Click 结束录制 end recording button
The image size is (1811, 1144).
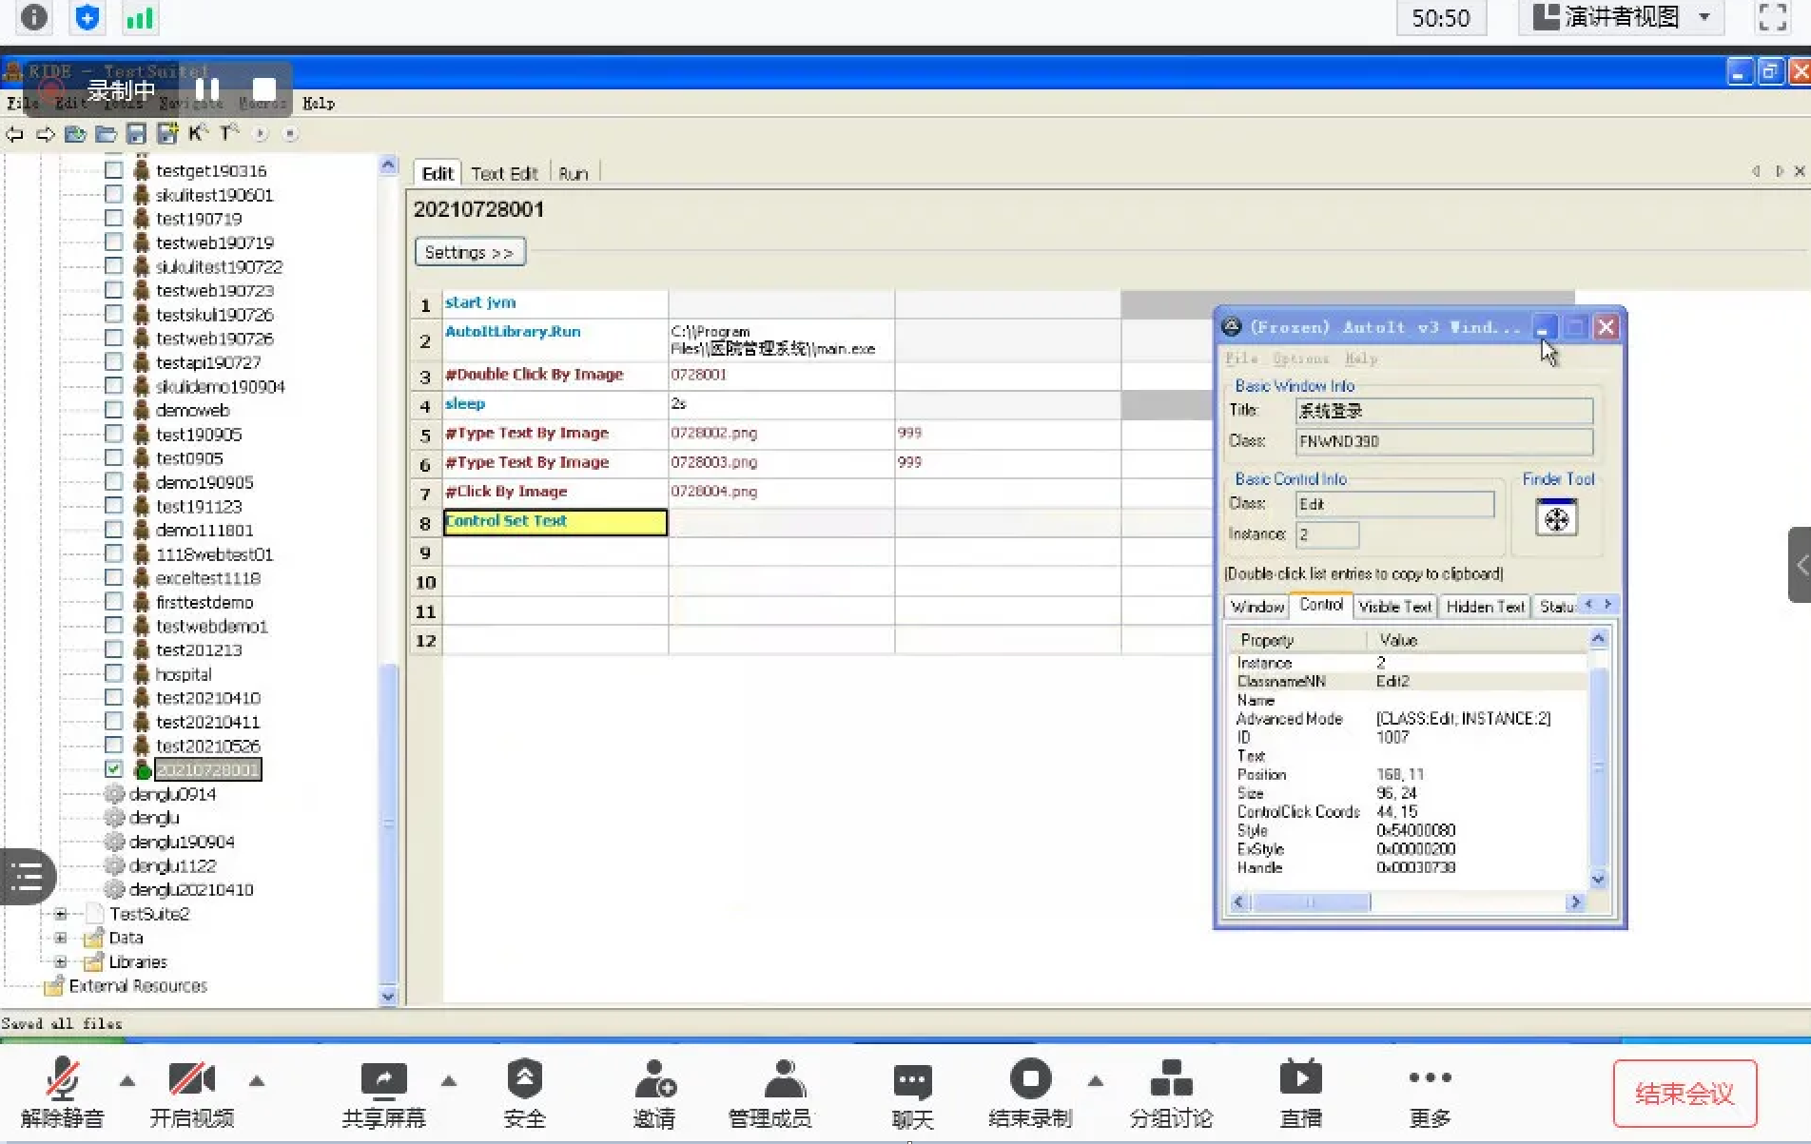click(1030, 1094)
